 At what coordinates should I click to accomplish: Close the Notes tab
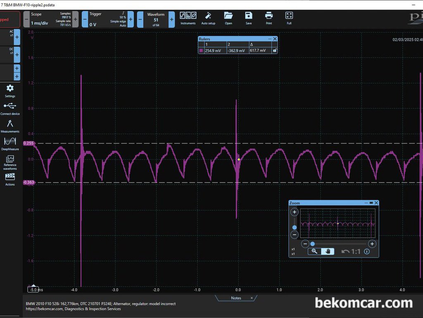[252, 298]
